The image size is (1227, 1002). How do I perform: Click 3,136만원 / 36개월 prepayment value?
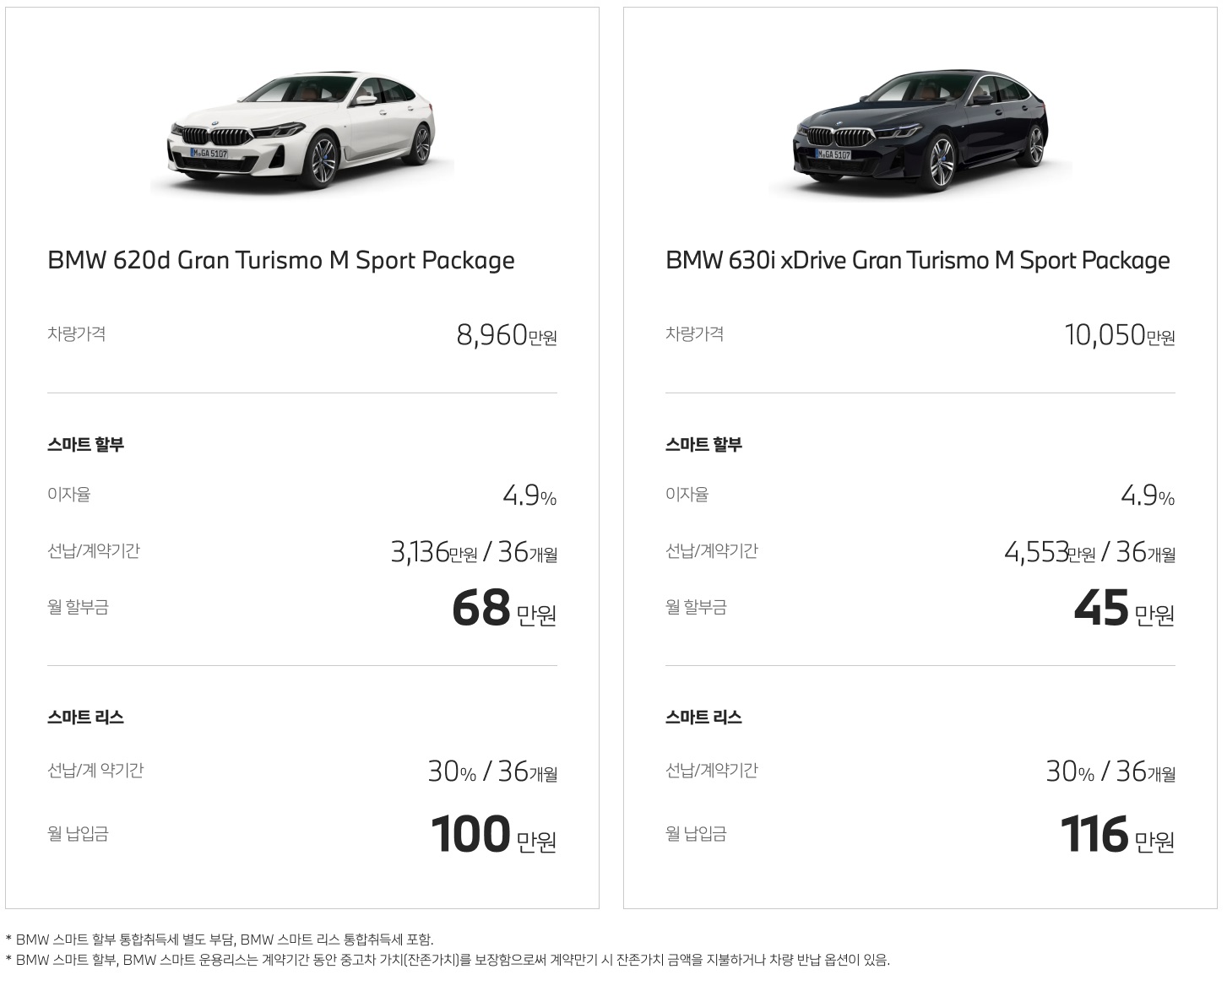474,552
